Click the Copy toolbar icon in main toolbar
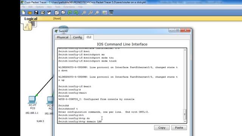Image resolution: width=242 pixels, height=136 pixels. click(57, 12)
